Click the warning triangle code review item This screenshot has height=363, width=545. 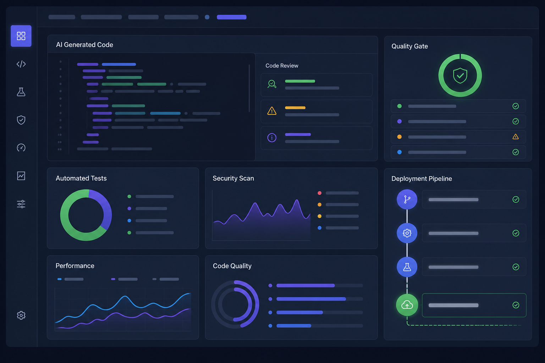click(316, 111)
